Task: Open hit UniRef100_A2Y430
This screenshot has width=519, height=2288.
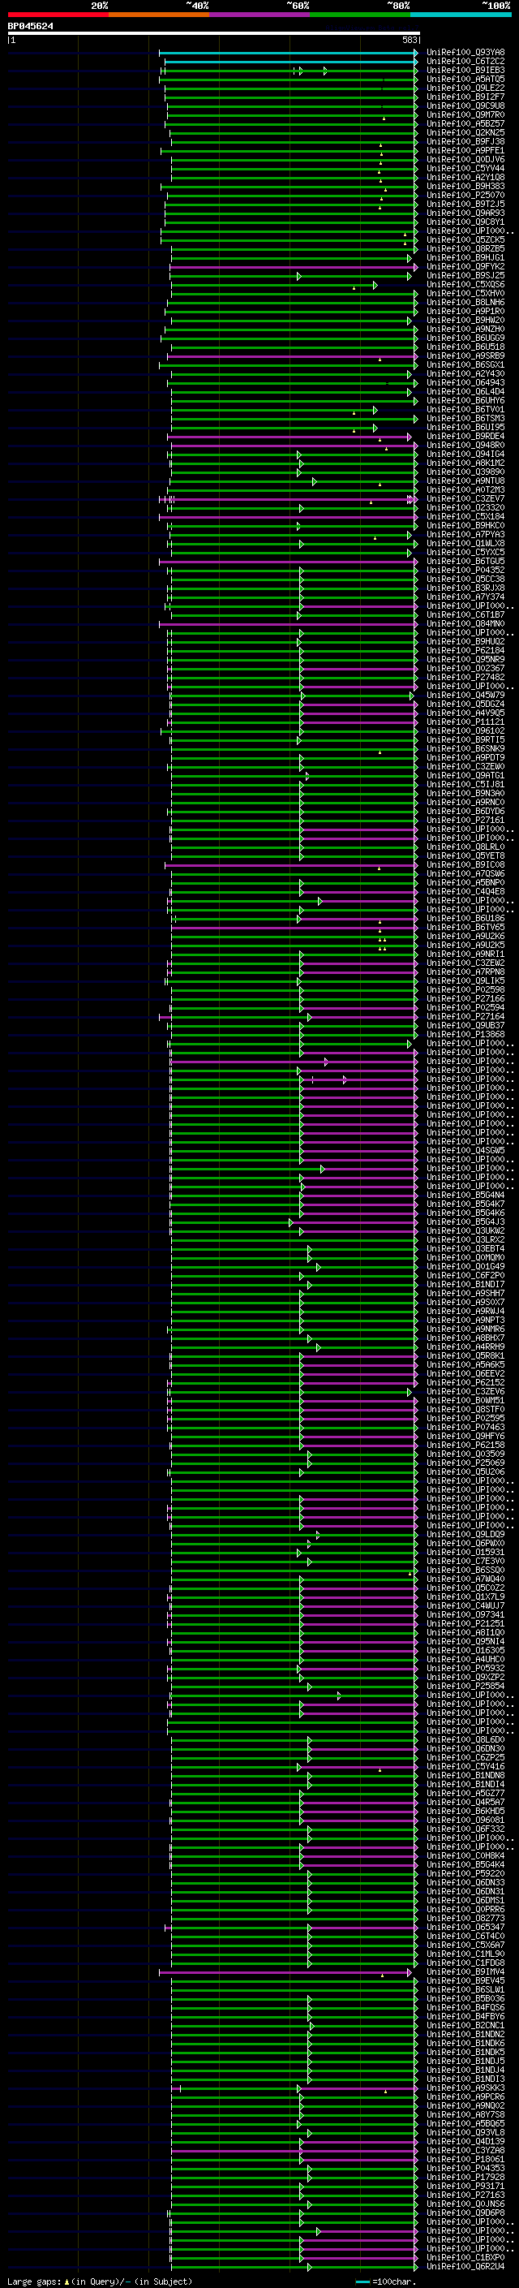Action: tap(465, 374)
